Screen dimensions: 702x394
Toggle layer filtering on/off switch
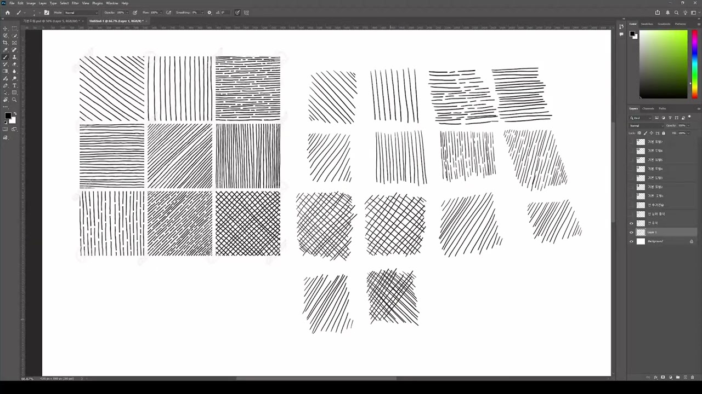[689, 117]
